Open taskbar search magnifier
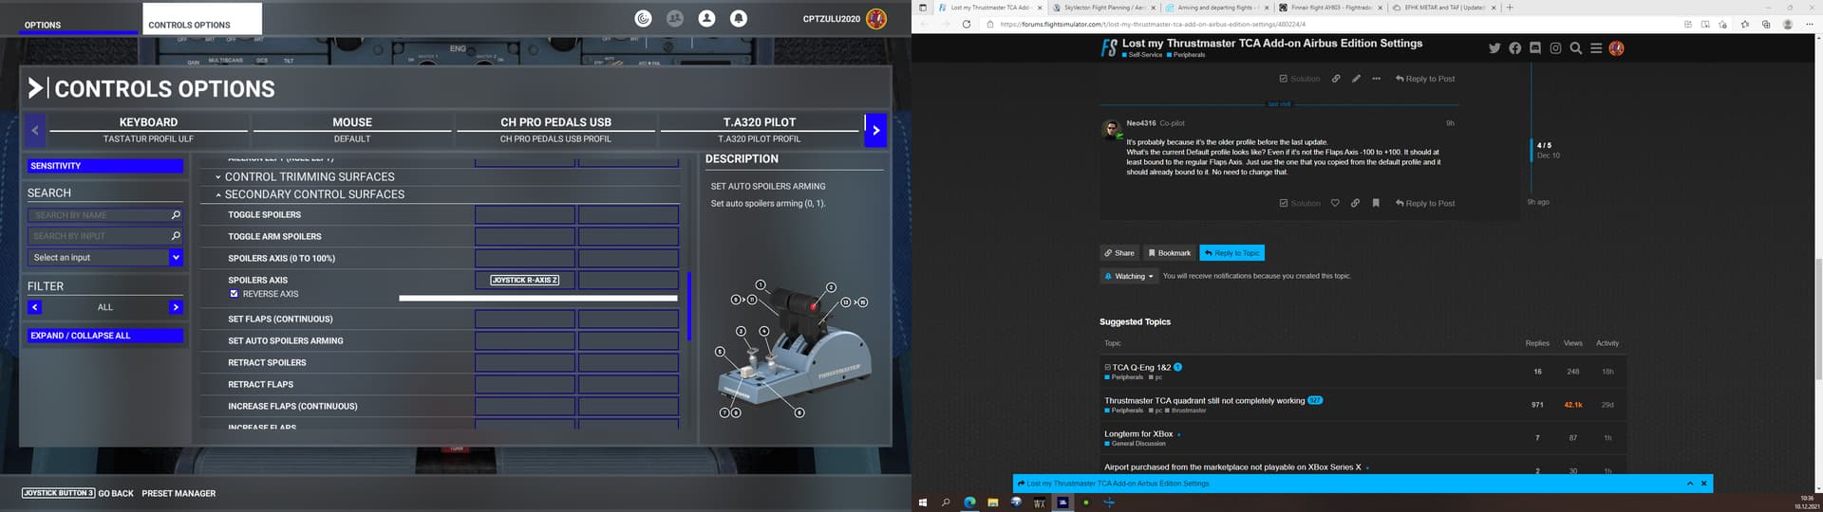 coord(946,503)
